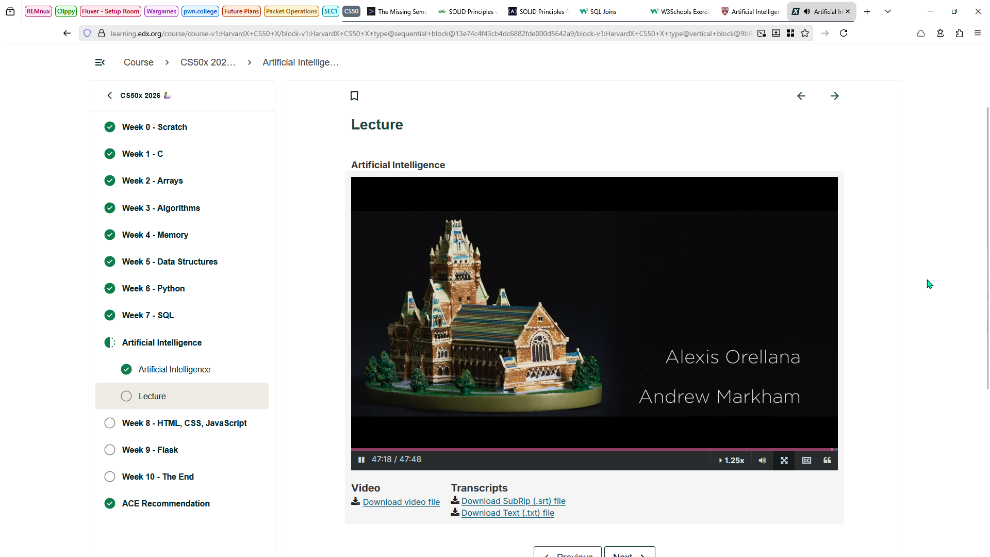This screenshot has width=990, height=557.
Task: Enter fullscreen video mode
Action: (x=784, y=460)
